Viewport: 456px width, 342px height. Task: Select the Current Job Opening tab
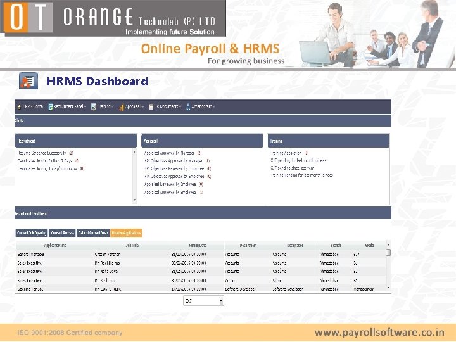(32, 233)
